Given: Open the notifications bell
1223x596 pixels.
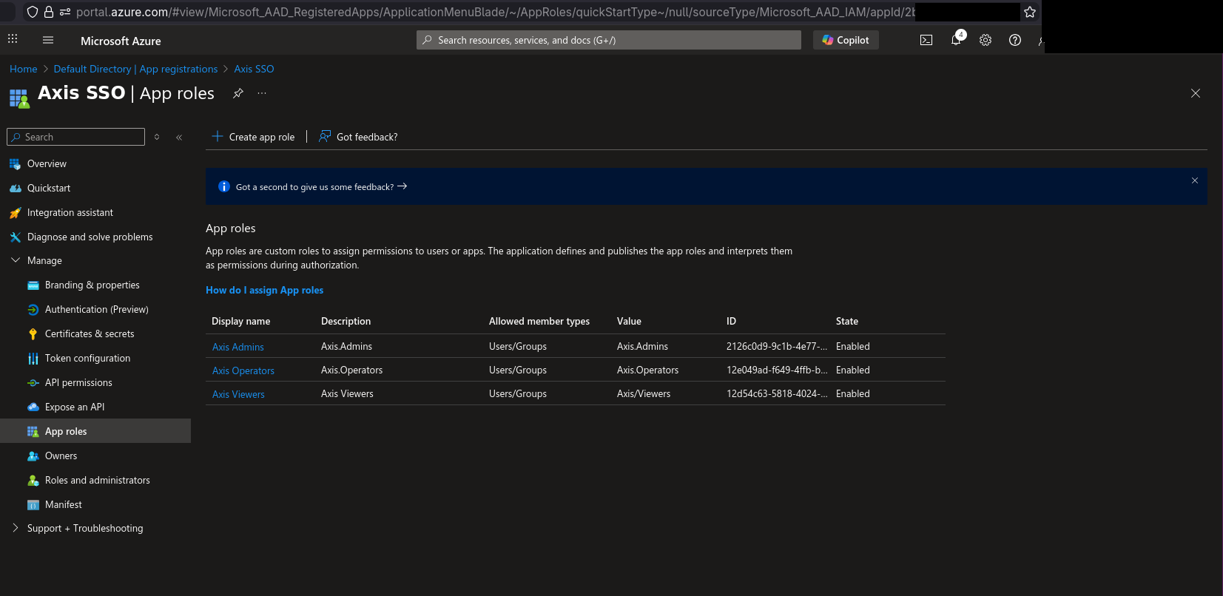Looking at the screenshot, I should coord(956,41).
